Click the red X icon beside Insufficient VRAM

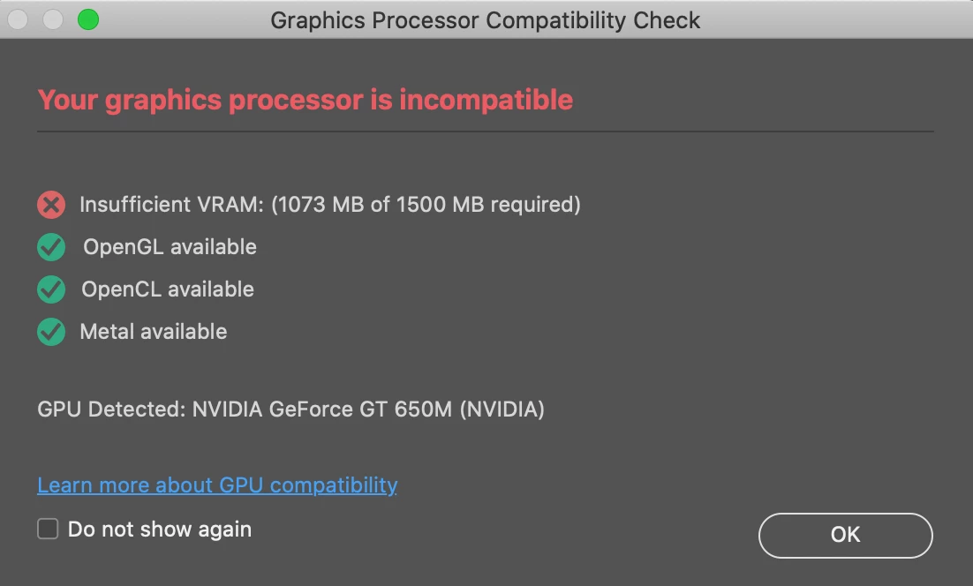click(x=51, y=206)
